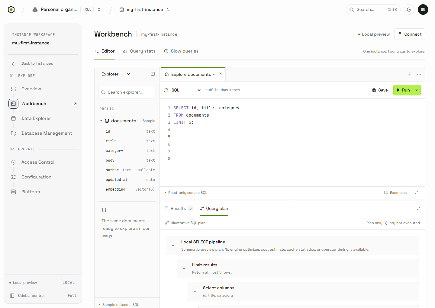Expand the SQL editor to fullscreen

[x=416, y=193]
